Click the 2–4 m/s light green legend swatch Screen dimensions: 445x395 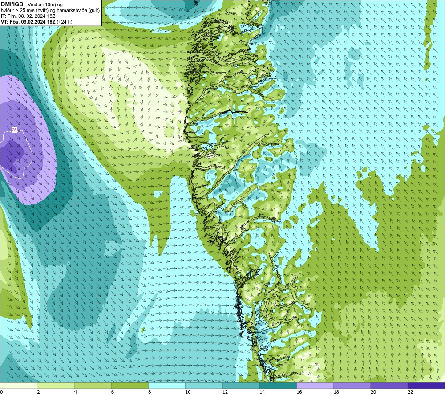pos(56,385)
